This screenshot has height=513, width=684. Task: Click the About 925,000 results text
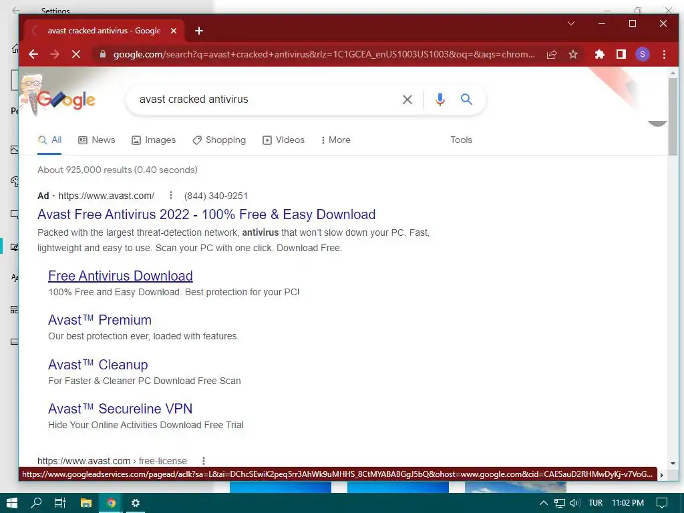coord(118,170)
